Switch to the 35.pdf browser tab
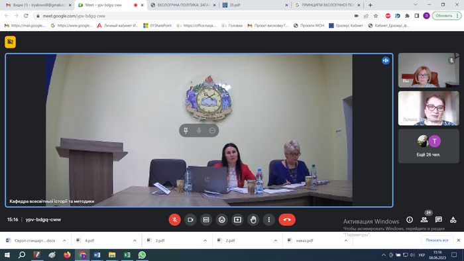This screenshot has width=464, height=261. click(255, 5)
